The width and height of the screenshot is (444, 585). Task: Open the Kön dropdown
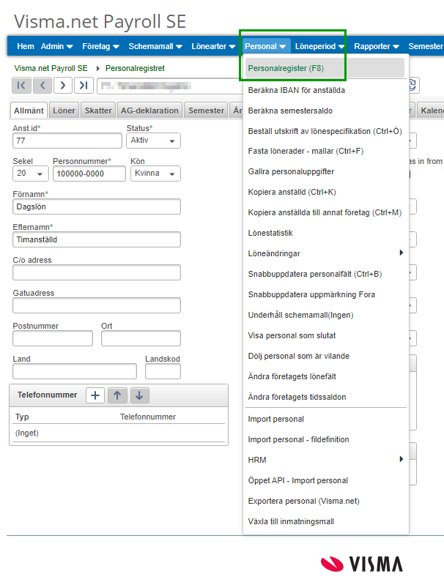coord(155,174)
